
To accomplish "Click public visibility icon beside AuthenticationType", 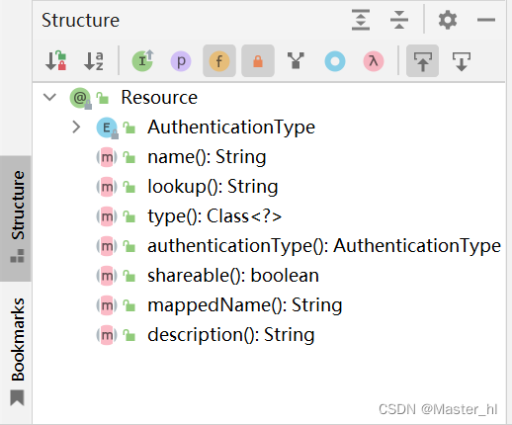I will tap(129, 127).
